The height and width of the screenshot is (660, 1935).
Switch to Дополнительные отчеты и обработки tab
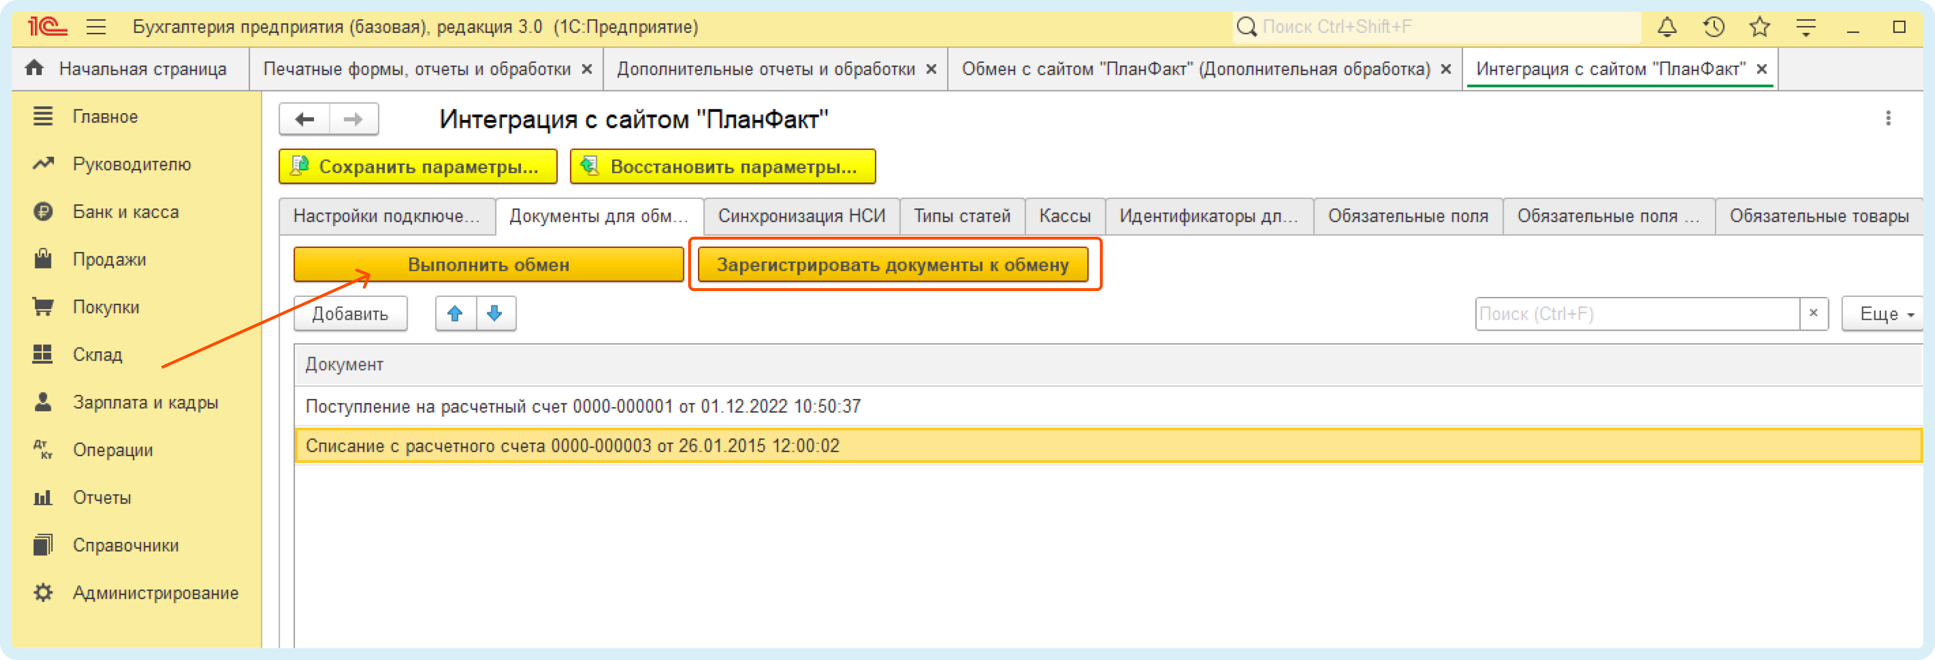[766, 69]
